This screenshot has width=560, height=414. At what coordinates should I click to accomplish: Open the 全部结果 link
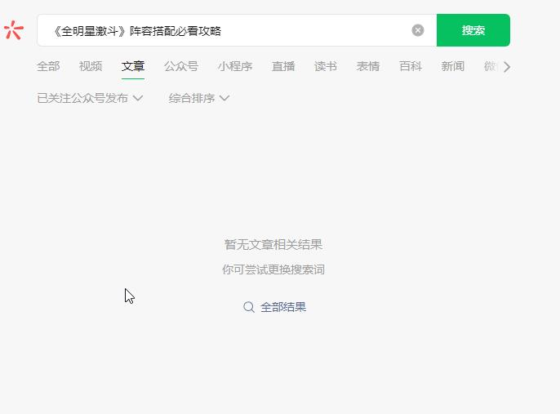pyautogui.click(x=283, y=307)
